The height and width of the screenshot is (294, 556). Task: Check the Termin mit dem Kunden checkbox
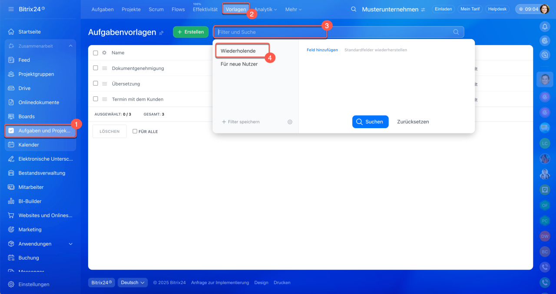pyautogui.click(x=96, y=99)
